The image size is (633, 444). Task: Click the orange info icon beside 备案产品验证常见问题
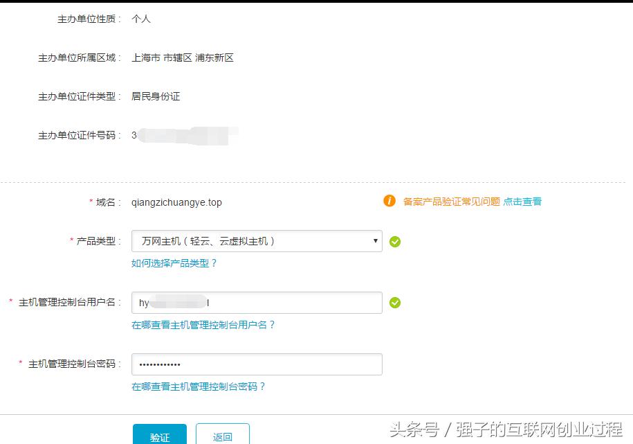point(389,201)
